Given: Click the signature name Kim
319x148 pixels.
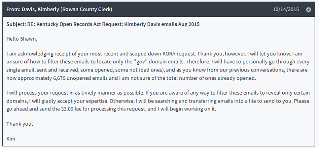Looking at the screenshot, I should tap(11, 139).
